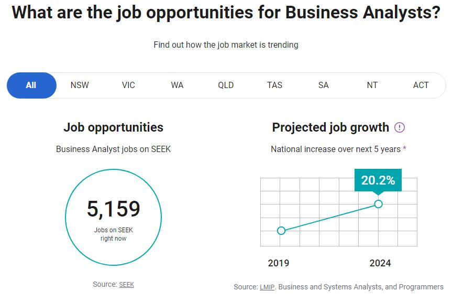Click the Job opportunities heading
Image resolution: width=453 pixels, height=302 pixels.
coord(113,127)
